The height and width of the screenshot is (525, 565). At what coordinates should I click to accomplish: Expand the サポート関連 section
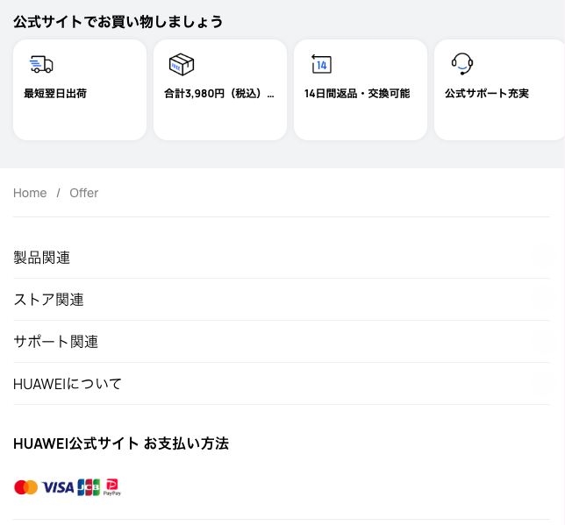56,342
